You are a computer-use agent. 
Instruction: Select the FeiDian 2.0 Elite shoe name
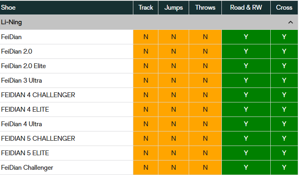click(23, 66)
